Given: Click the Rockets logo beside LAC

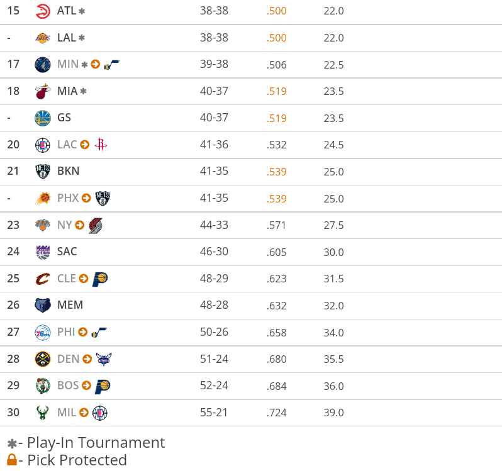Looking at the screenshot, I should point(101,145).
